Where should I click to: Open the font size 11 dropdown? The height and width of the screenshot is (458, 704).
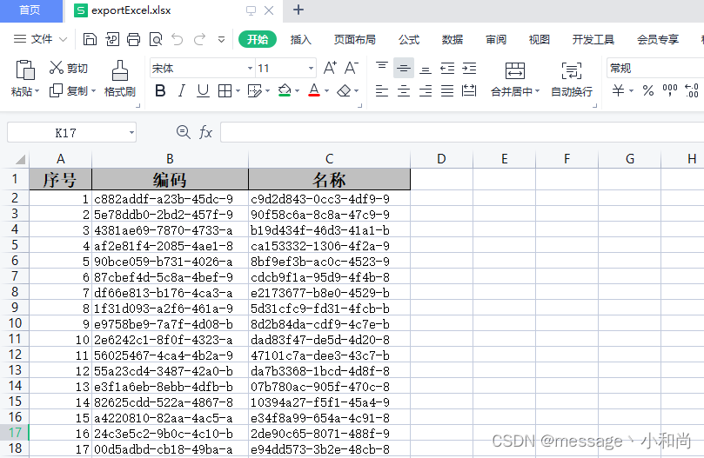(x=311, y=68)
